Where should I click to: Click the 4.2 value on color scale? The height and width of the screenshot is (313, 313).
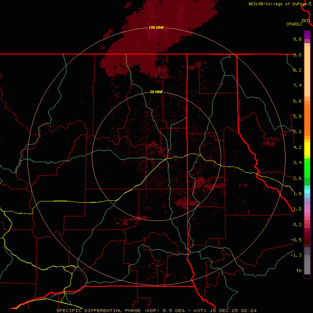tap(297, 147)
